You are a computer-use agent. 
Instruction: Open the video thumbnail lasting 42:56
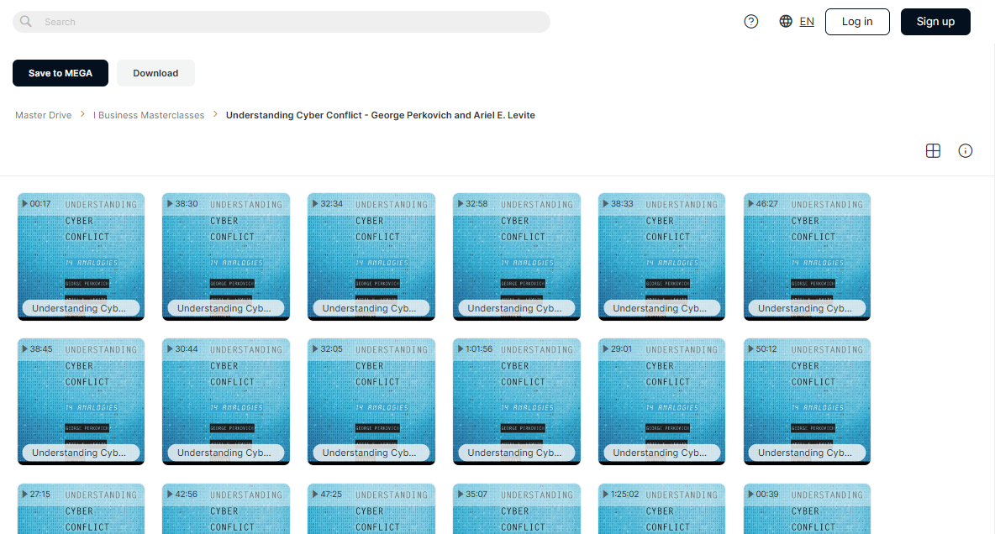tap(226, 509)
